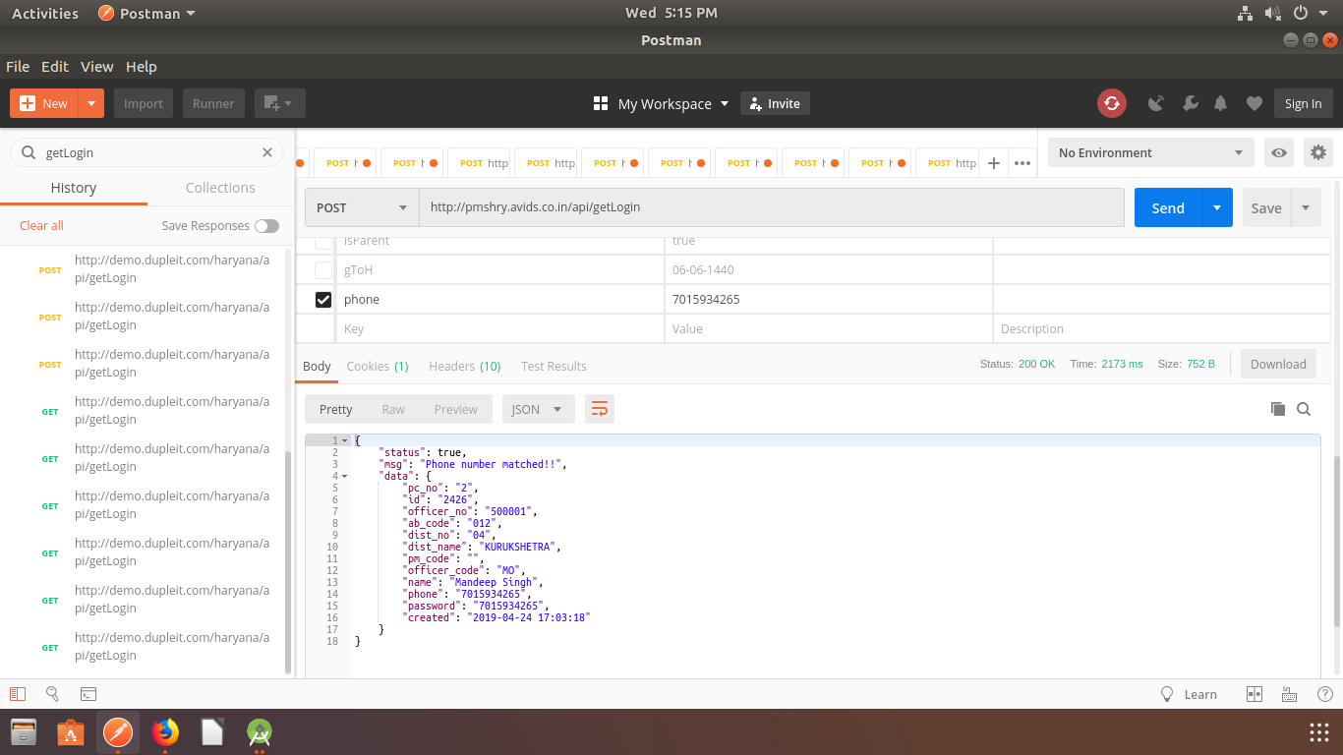This screenshot has height=755, width=1343.
Task: Open Files in Ubuntu dock
Action: (x=24, y=732)
